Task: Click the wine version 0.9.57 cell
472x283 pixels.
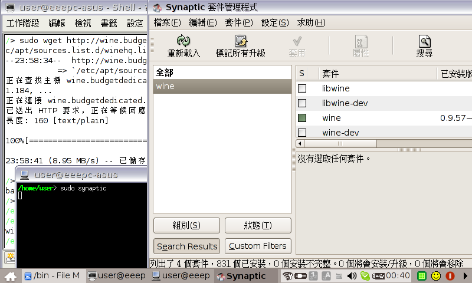Action: [x=455, y=118]
